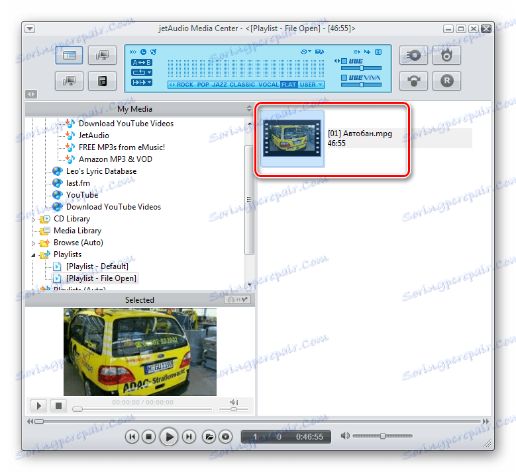The image size is (516, 472).
Task: Click the arrows left of BBE checkbox
Action: 337,61
